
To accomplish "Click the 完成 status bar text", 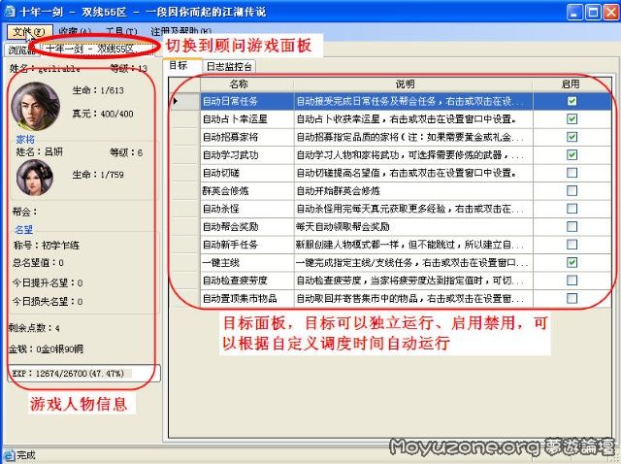I will tap(26, 455).
